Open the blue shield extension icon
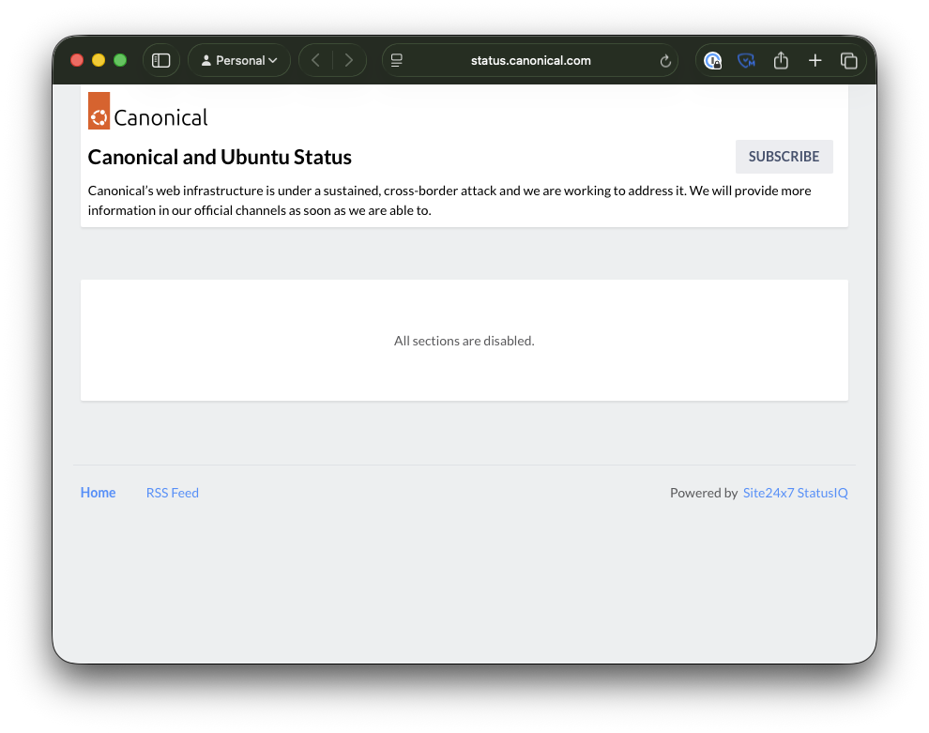 click(746, 60)
